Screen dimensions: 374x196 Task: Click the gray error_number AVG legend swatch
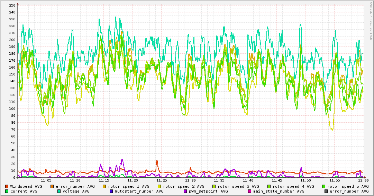pyautogui.click(x=326, y=191)
